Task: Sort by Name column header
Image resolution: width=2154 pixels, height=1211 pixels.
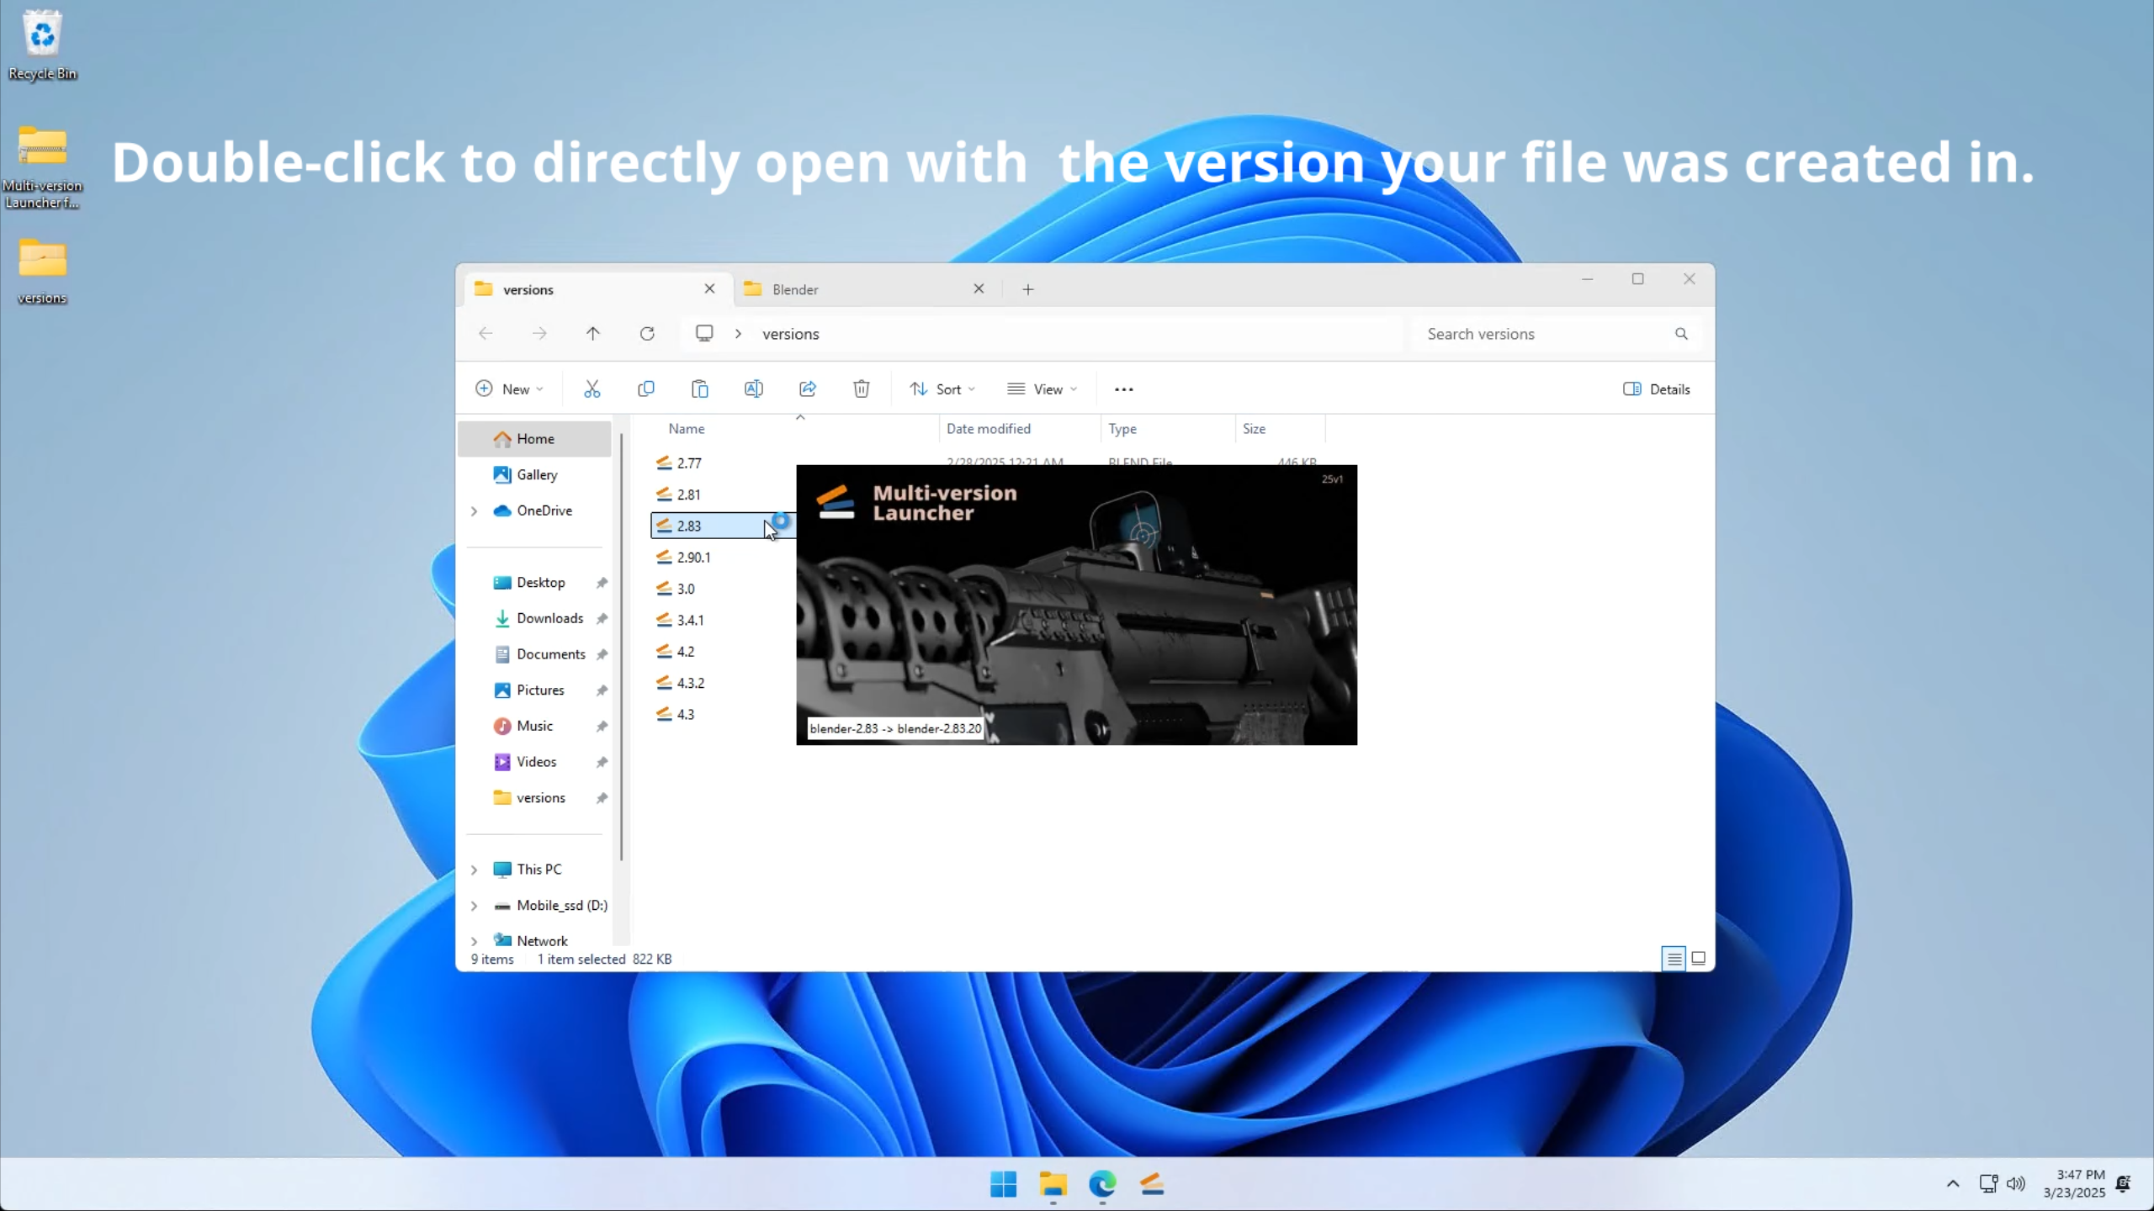Action: click(795, 429)
